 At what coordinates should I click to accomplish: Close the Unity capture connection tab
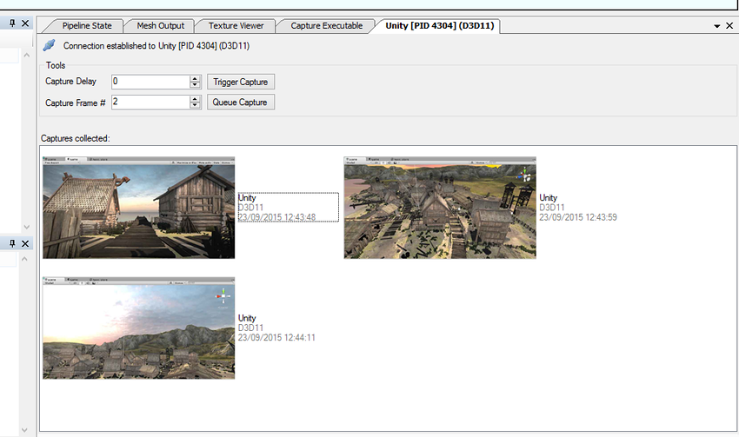coord(729,26)
